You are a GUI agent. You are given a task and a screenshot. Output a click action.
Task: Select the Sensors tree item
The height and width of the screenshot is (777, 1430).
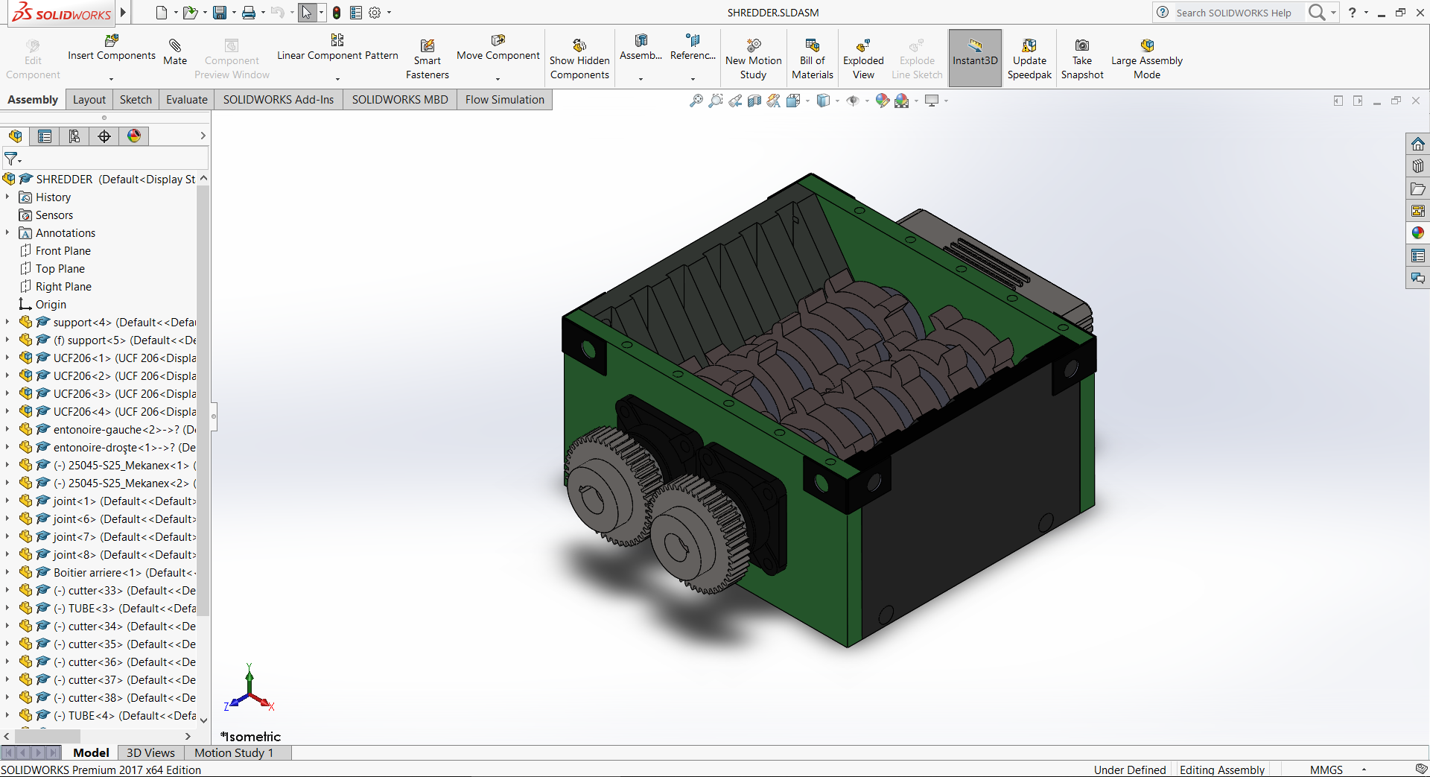point(54,215)
